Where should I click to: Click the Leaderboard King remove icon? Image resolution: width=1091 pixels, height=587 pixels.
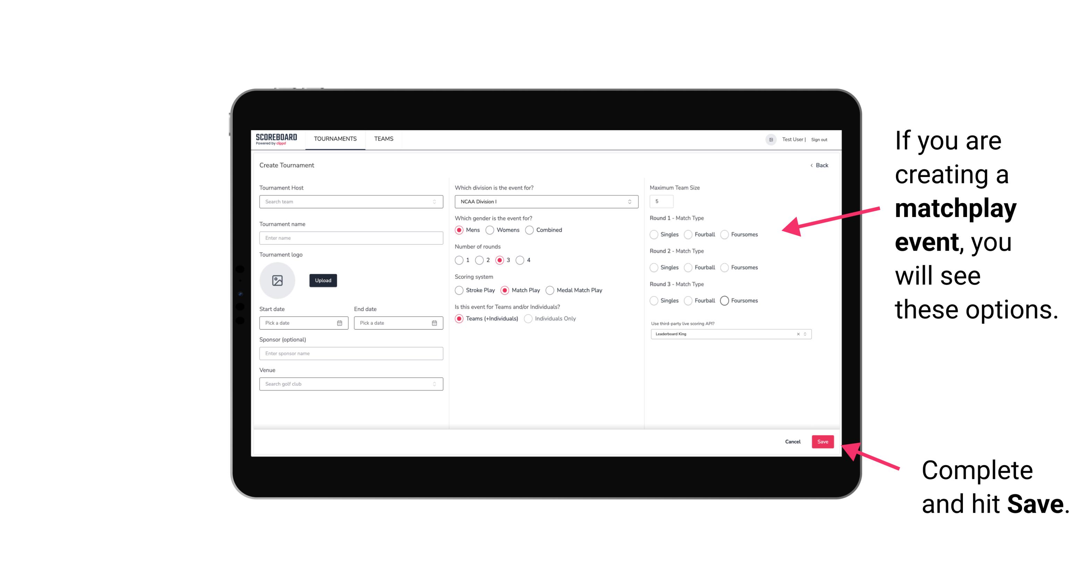click(x=798, y=334)
